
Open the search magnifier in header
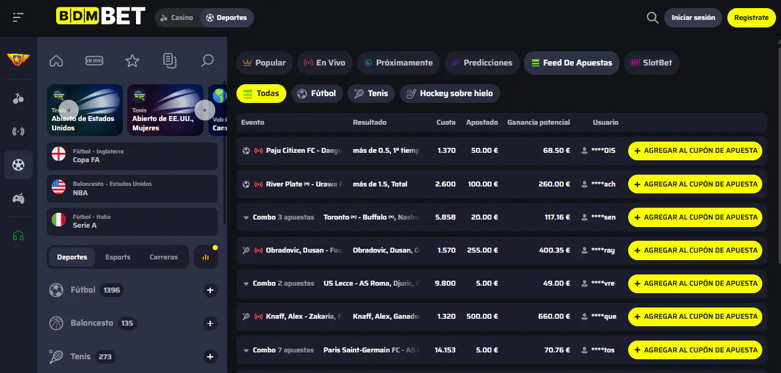(x=652, y=17)
